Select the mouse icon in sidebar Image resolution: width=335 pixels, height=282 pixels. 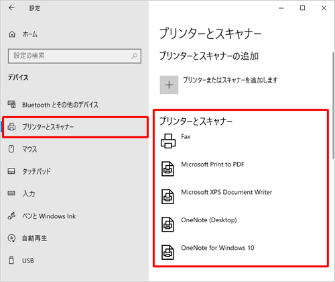pos(11,149)
